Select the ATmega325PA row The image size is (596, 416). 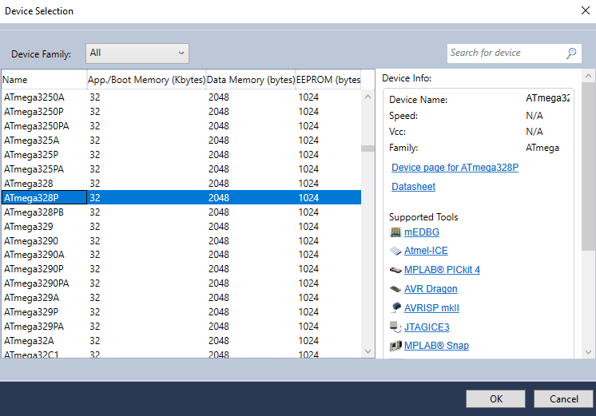[181, 169]
